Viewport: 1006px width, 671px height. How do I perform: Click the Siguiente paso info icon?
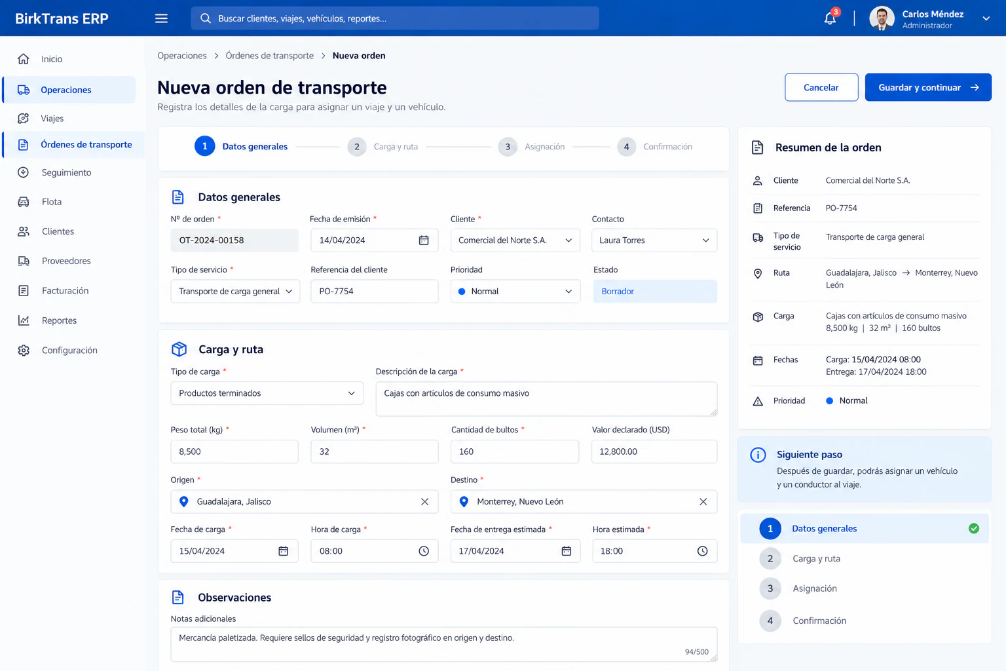pos(758,455)
